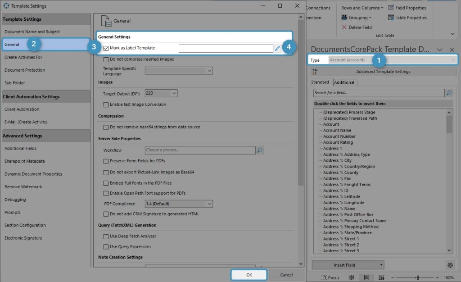Click Search for a field box
This screenshot has height=282, width=461.
379,93
